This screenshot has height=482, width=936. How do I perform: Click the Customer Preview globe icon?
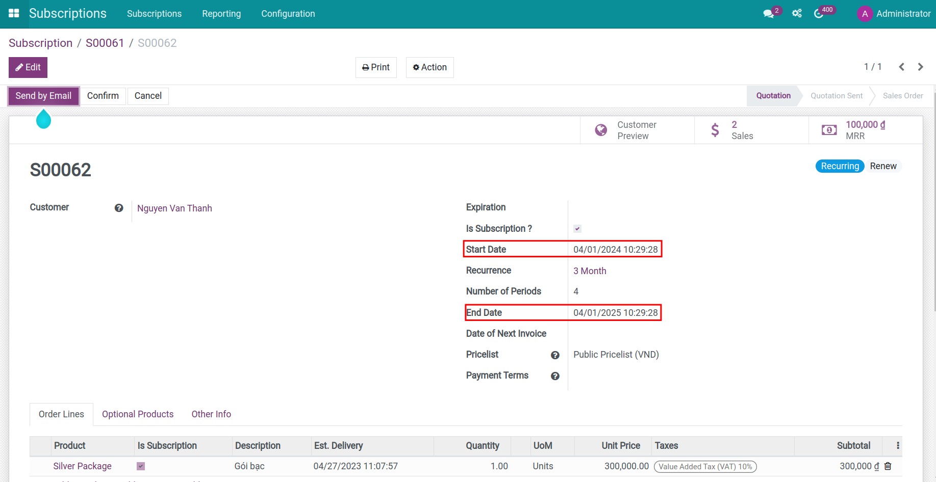pyautogui.click(x=600, y=129)
